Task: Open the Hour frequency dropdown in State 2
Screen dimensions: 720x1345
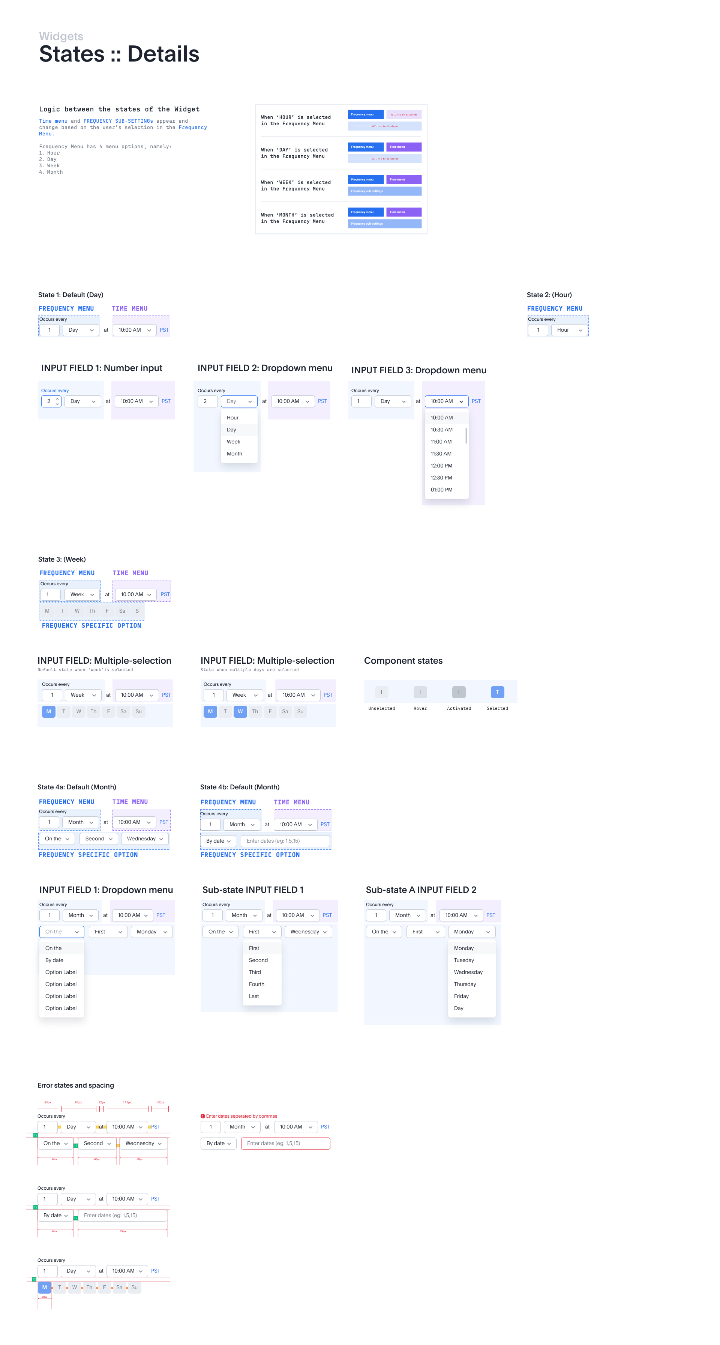Action: point(569,330)
